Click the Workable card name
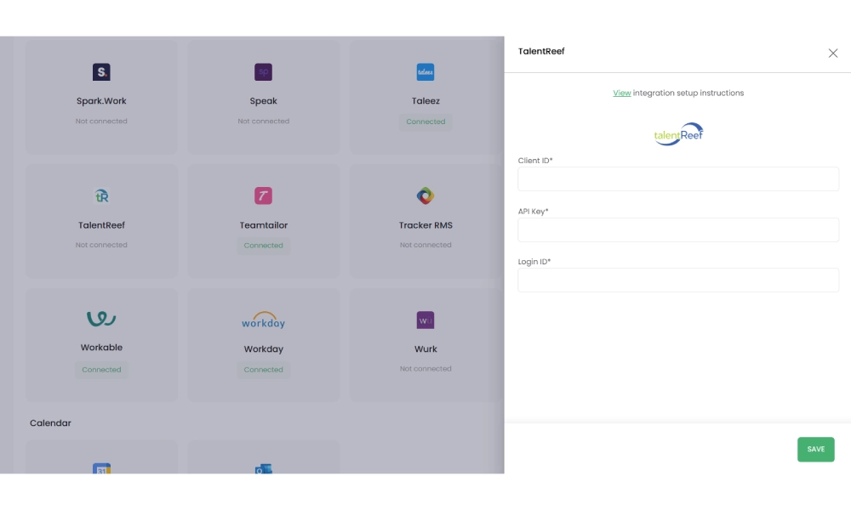 click(x=101, y=348)
